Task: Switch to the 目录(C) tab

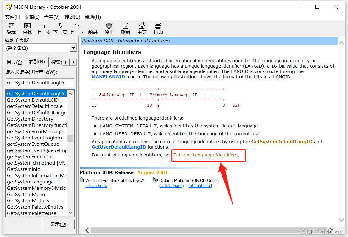Action: (x=14, y=62)
